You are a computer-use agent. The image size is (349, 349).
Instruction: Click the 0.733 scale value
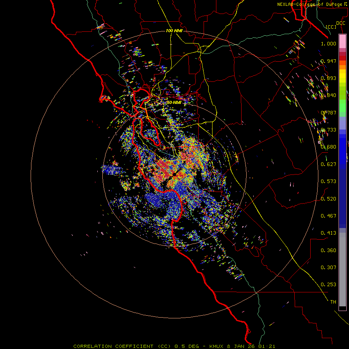tap(328, 130)
